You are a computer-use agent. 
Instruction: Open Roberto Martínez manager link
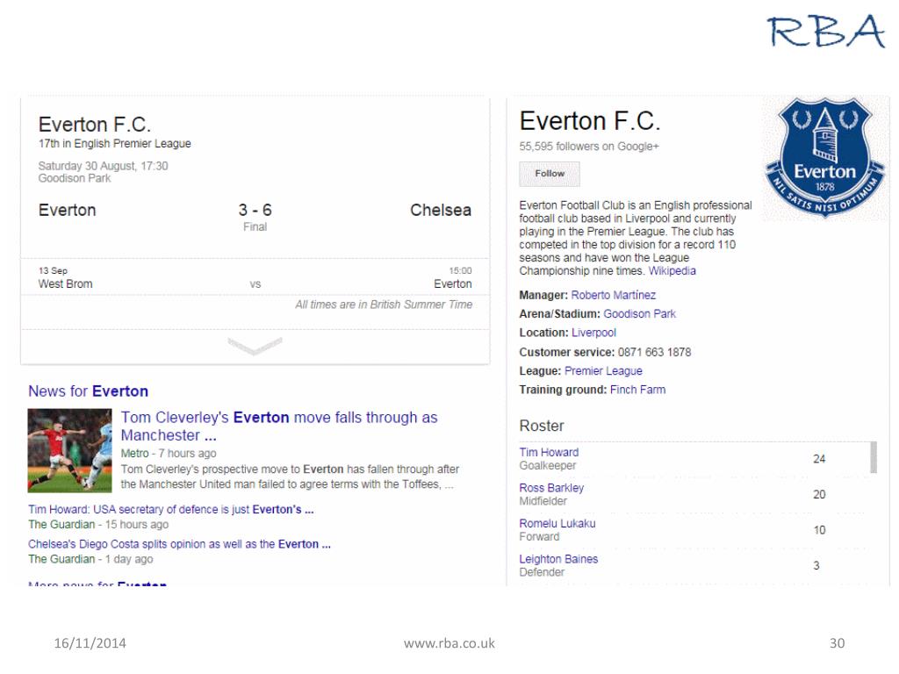[x=613, y=295]
